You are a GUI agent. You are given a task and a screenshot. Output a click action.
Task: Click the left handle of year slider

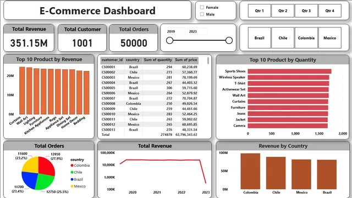[x=170, y=41]
